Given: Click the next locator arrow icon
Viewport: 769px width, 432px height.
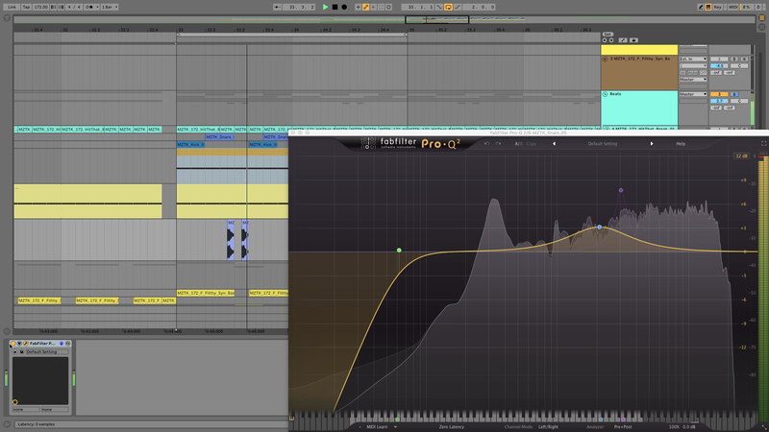Looking at the screenshot, I should [x=611, y=40].
